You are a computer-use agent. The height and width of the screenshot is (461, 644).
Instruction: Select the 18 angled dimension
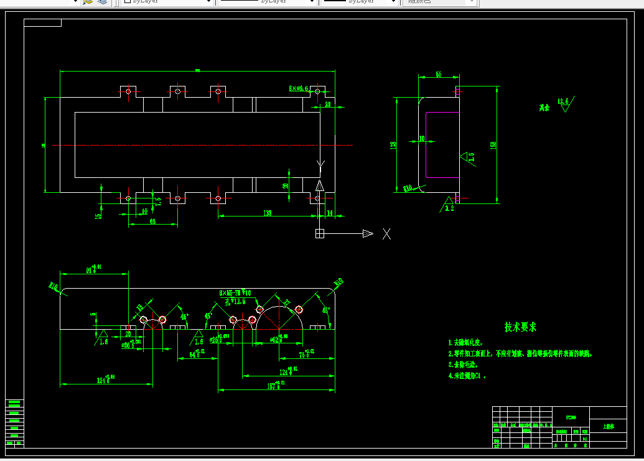139,307
